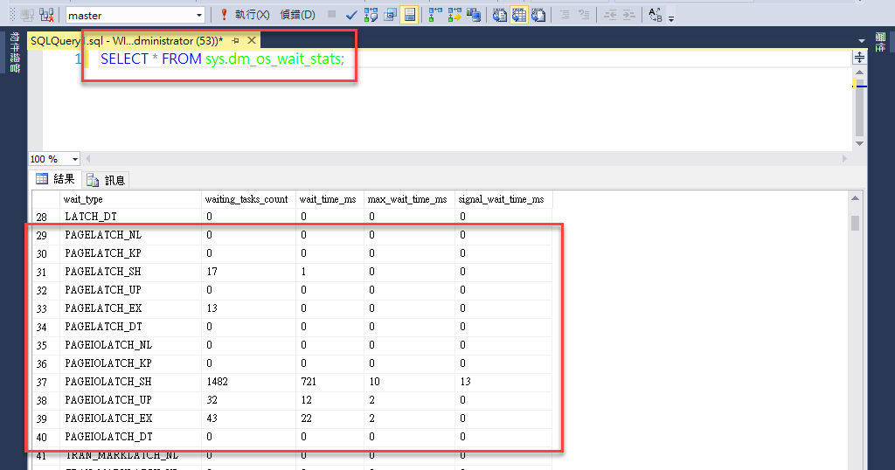Click the editor split window handle icon

859,58
